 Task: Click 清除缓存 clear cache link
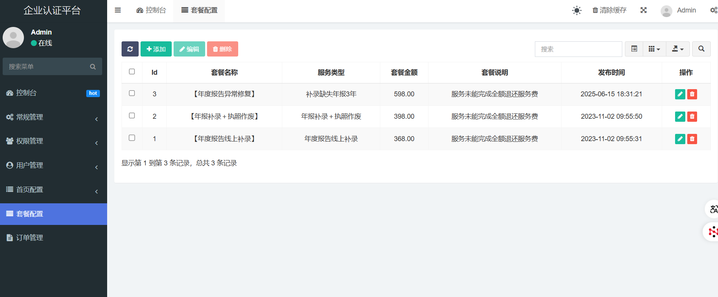point(609,10)
